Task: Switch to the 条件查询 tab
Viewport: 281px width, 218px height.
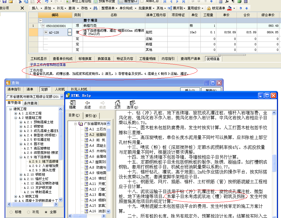Action: pos(31,103)
